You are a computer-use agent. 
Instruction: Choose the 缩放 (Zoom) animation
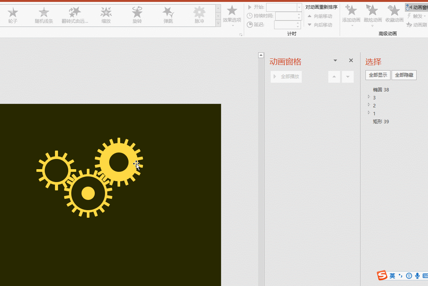tap(106, 15)
